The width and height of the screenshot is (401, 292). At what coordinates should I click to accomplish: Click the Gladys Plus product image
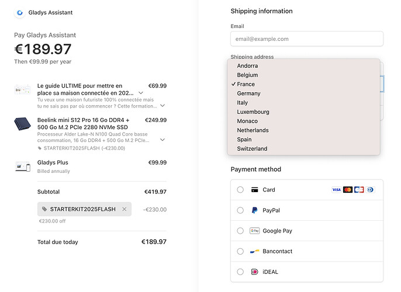23,166
